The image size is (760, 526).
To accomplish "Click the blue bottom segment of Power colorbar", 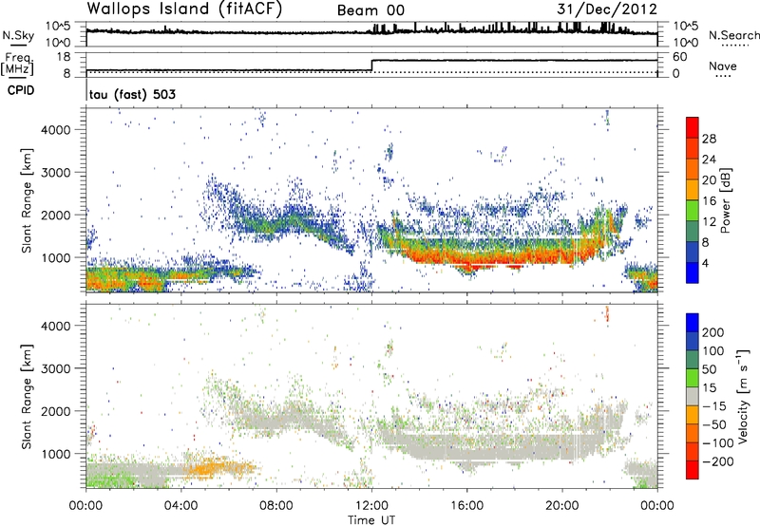I will [x=693, y=274].
